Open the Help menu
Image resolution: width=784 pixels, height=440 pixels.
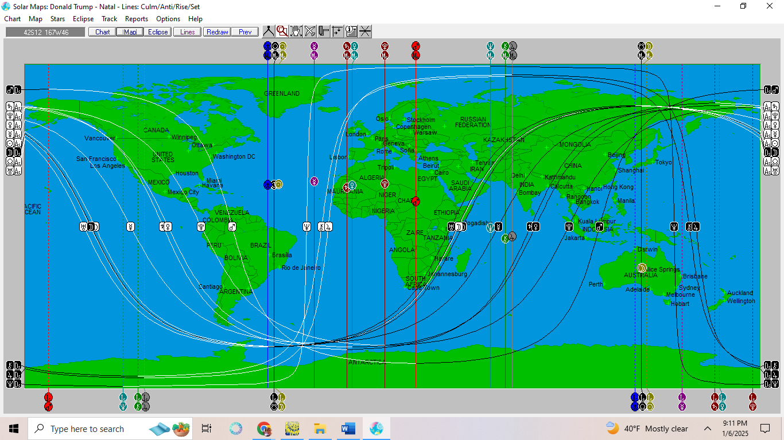(195, 19)
